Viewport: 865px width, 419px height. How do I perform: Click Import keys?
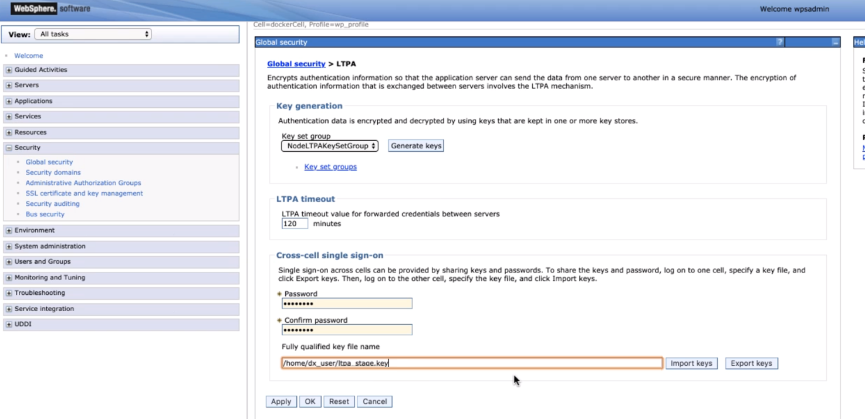click(x=691, y=363)
